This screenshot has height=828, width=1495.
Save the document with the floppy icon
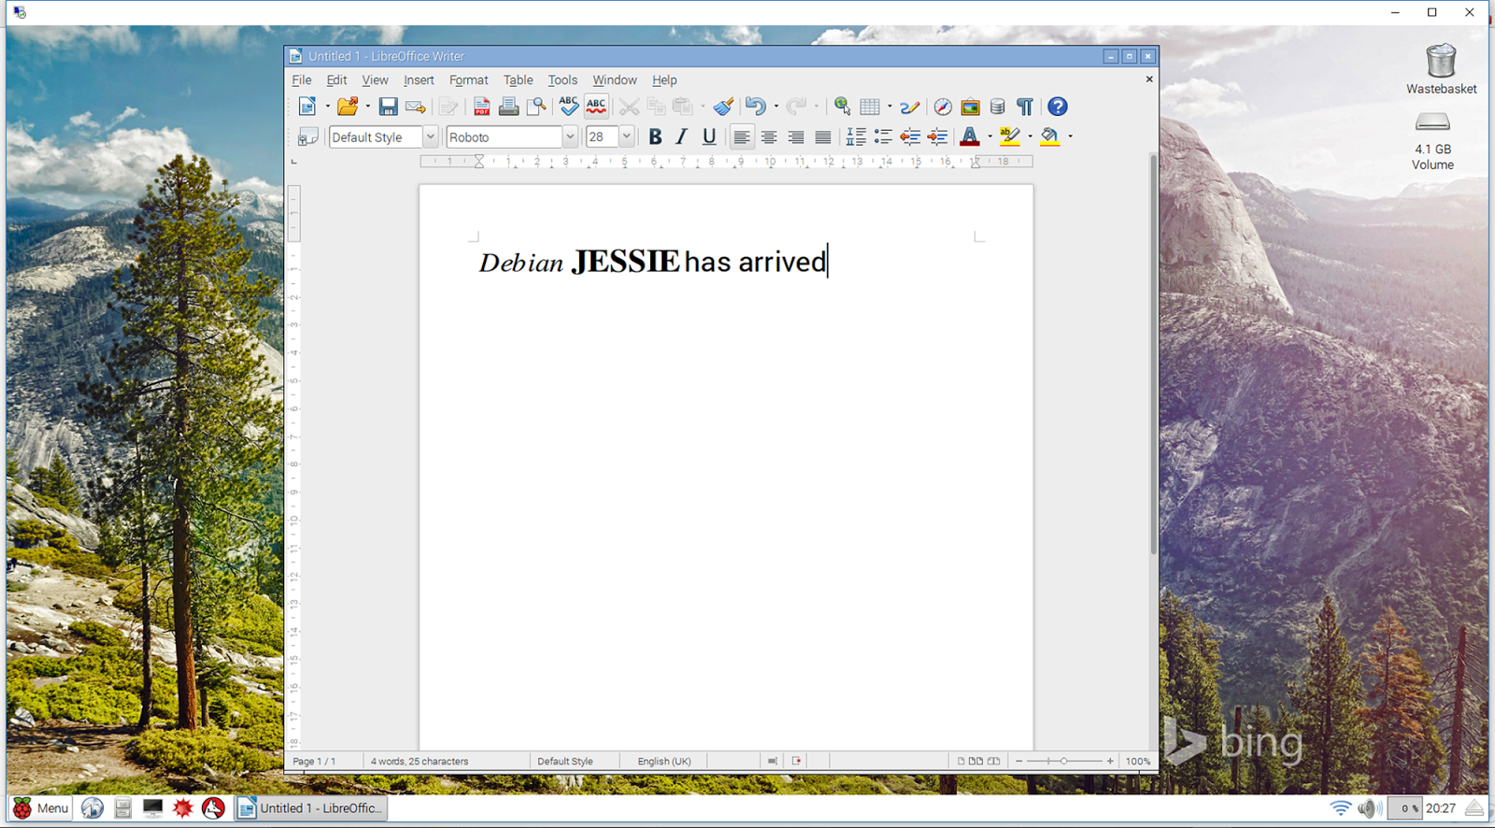pyautogui.click(x=388, y=107)
